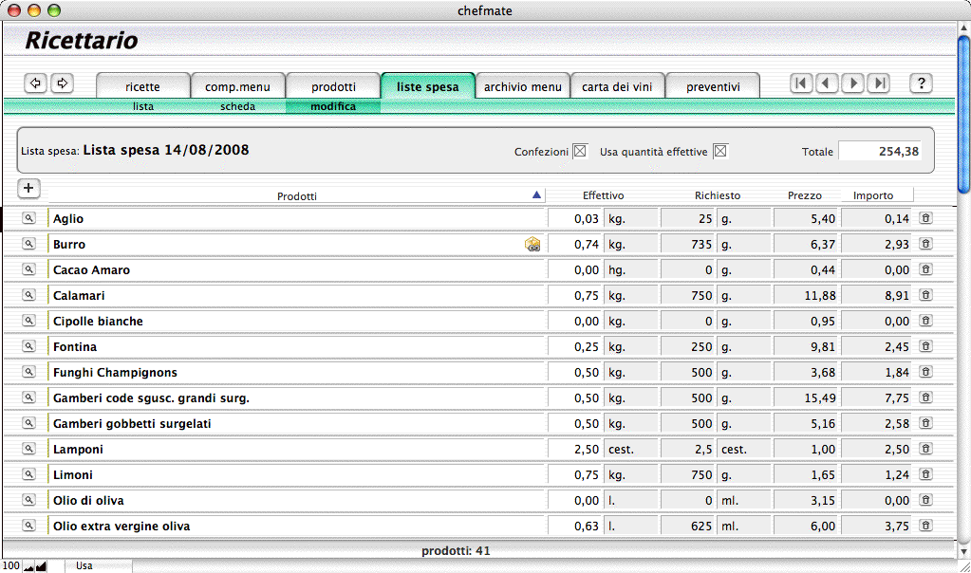
Task: Delete the Calamari row with trash icon
Action: (925, 295)
